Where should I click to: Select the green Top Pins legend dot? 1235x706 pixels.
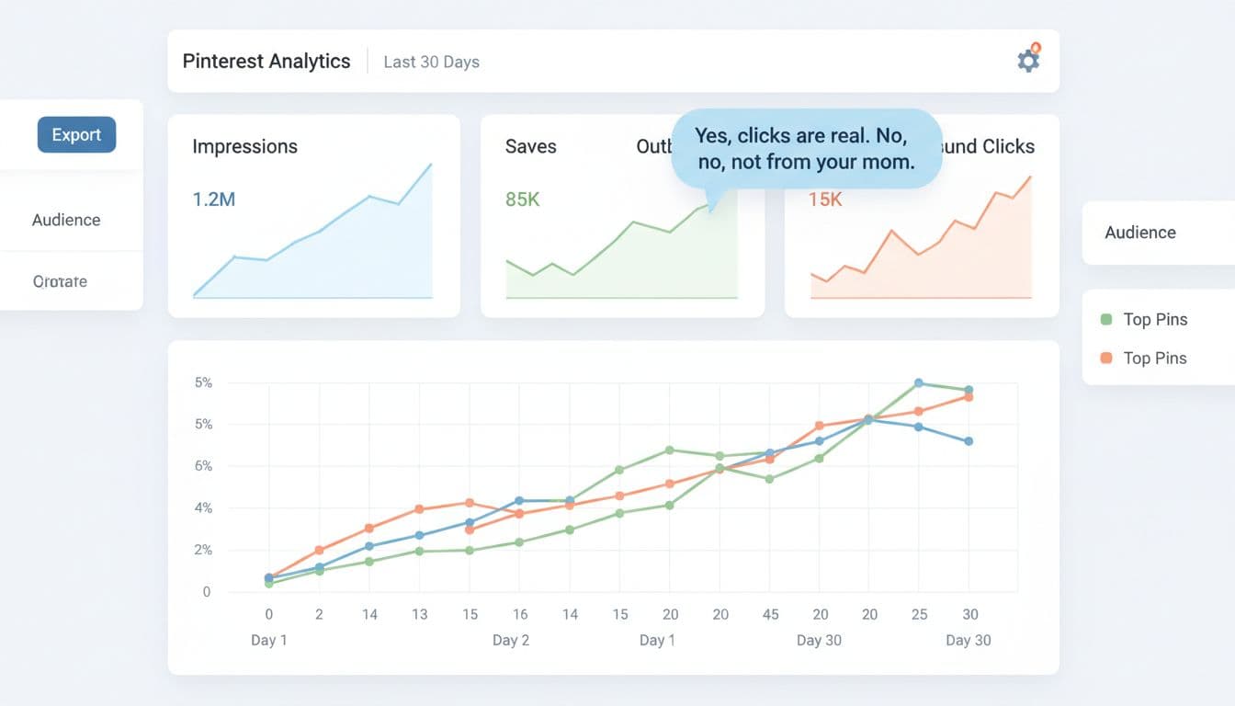pos(1109,319)
